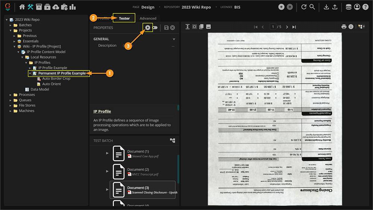The height and width of the screenshot is (210, 373).
Task: Click the image view icon in the viewer
Action: 209,26
